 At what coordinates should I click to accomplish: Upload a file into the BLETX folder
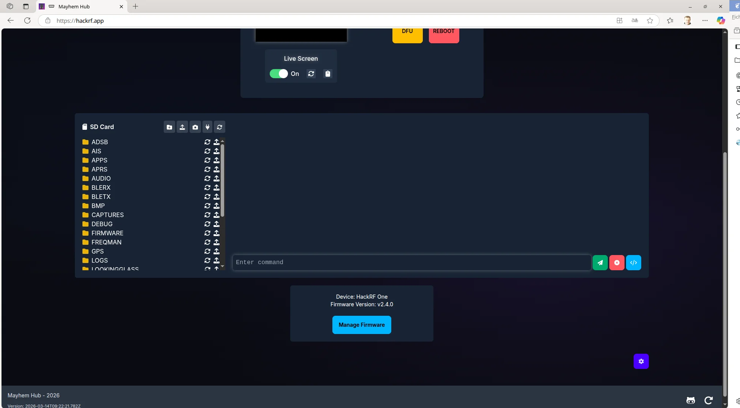[x=217, y=197]
